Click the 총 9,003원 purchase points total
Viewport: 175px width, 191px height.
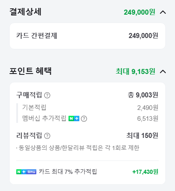(x=143, y=95)
